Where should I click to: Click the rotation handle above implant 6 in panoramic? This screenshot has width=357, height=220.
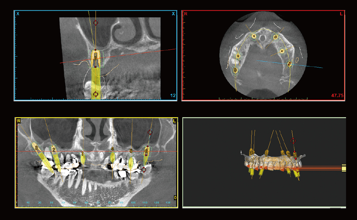click(x=150, y=132)
